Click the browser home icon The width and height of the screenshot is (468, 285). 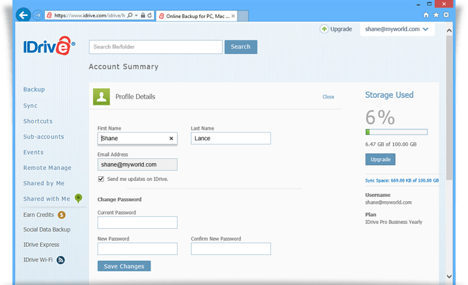[426, 15]
